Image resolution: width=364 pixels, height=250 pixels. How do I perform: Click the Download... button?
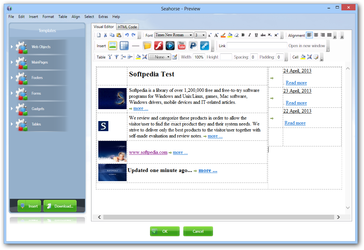pos(60,206)
